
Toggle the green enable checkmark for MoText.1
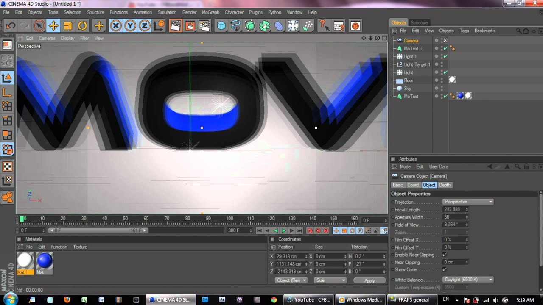(x=445, y=49)
